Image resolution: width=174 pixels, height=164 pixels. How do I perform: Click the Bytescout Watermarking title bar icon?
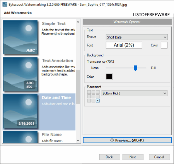coord(5,4)
